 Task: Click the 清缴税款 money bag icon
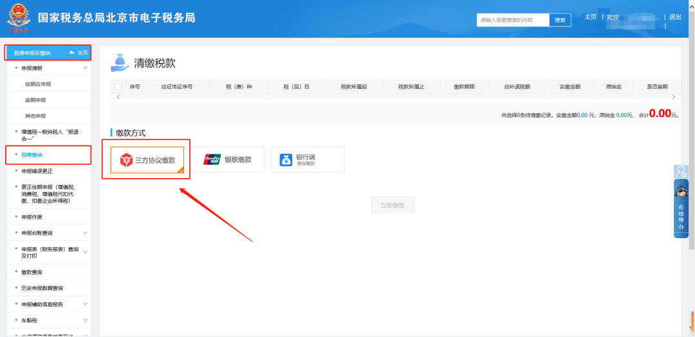(x=119, y=62)
